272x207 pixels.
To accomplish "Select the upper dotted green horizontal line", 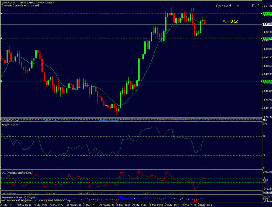I will [131, 13].
